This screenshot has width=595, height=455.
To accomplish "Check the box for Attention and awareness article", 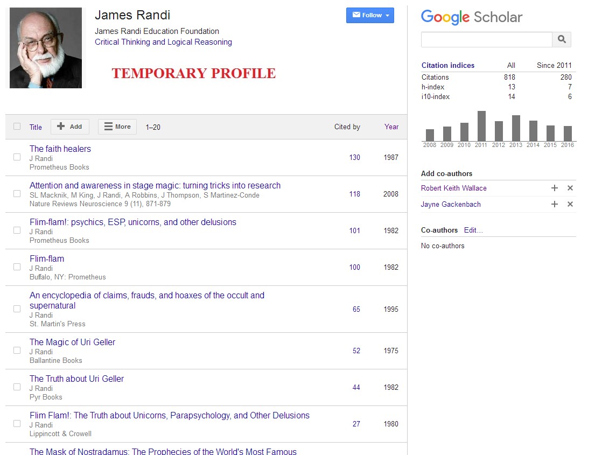I will pos(17,194).
